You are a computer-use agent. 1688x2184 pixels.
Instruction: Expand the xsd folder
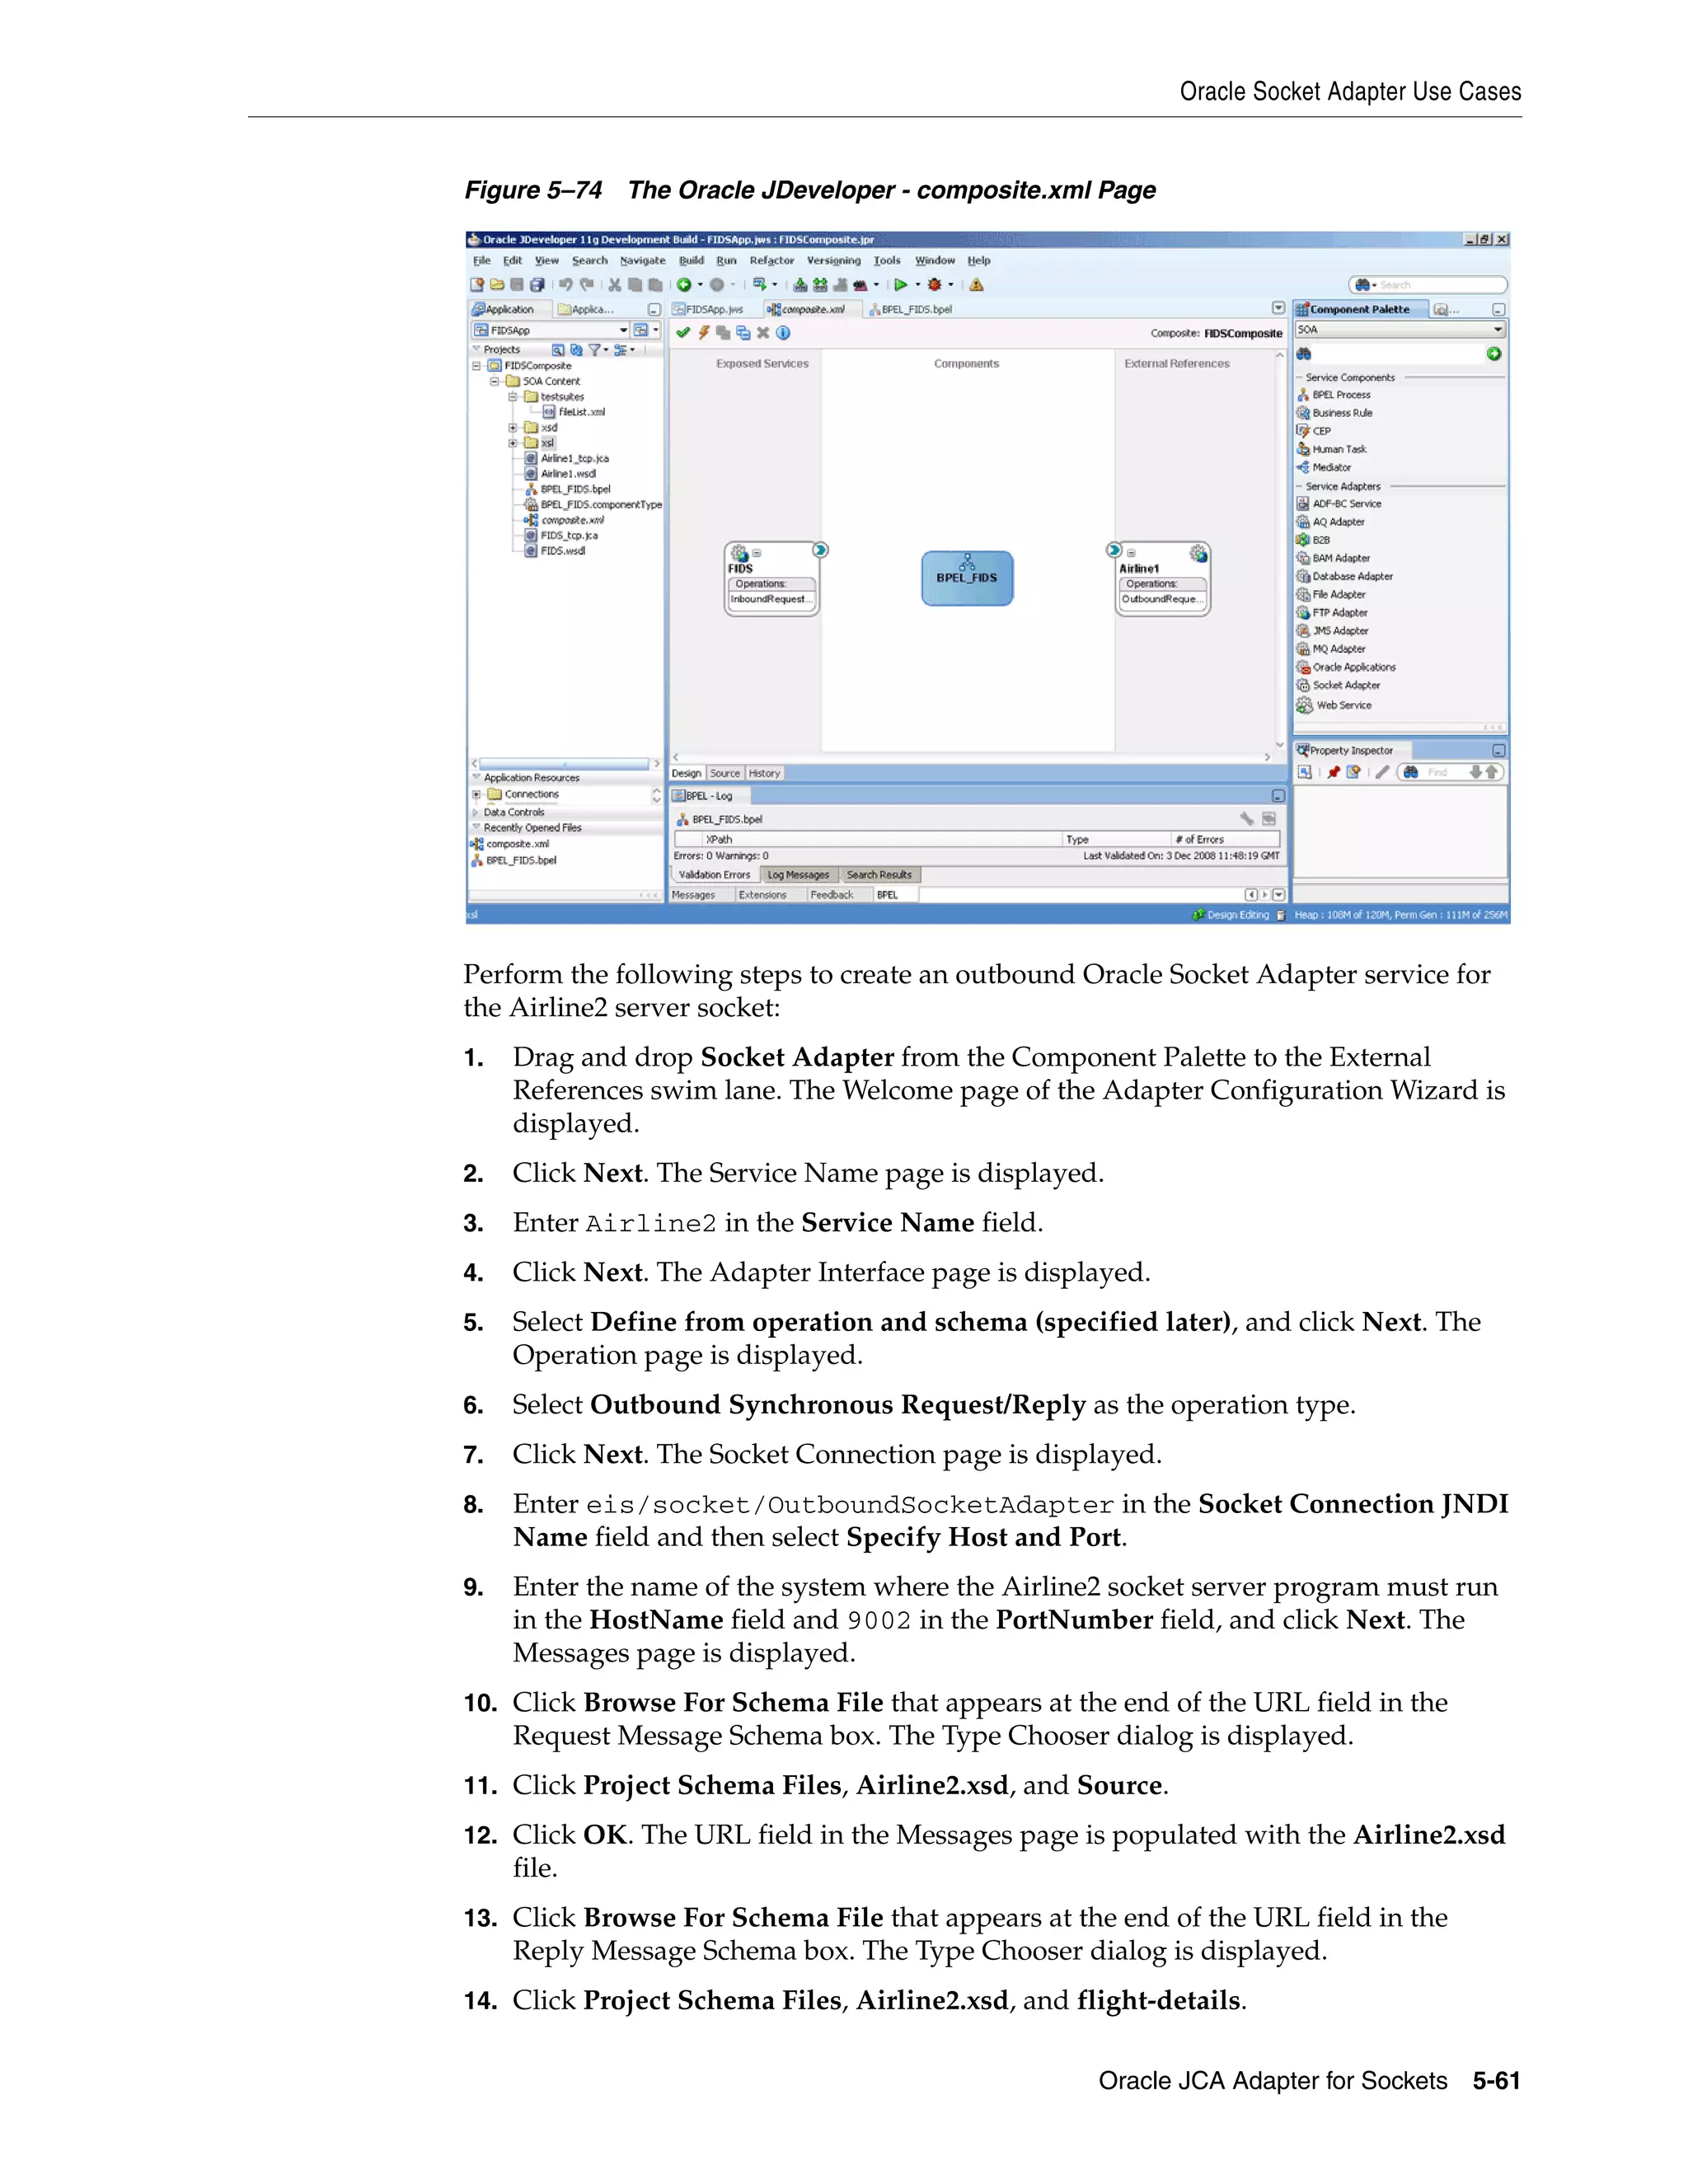513,428
